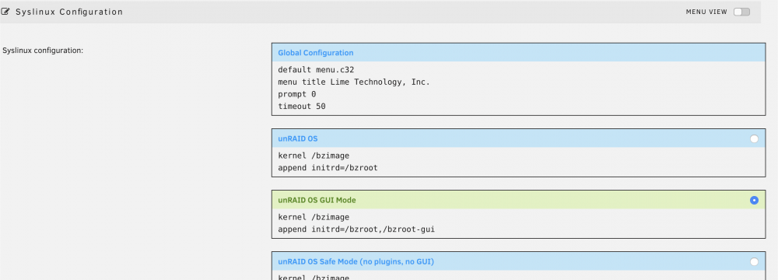Click the line "prompt 0"
The image size is (778, 280).
[x=296, y=94]
